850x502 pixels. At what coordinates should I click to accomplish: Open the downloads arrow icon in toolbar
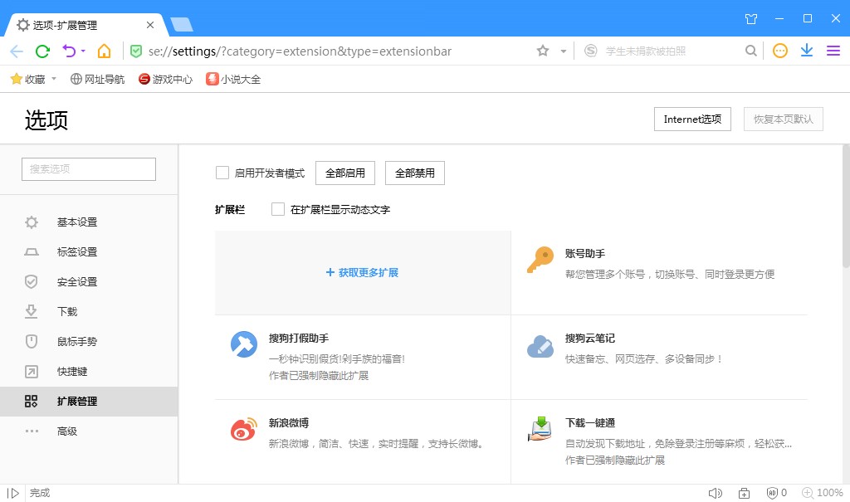pos(806,51)
